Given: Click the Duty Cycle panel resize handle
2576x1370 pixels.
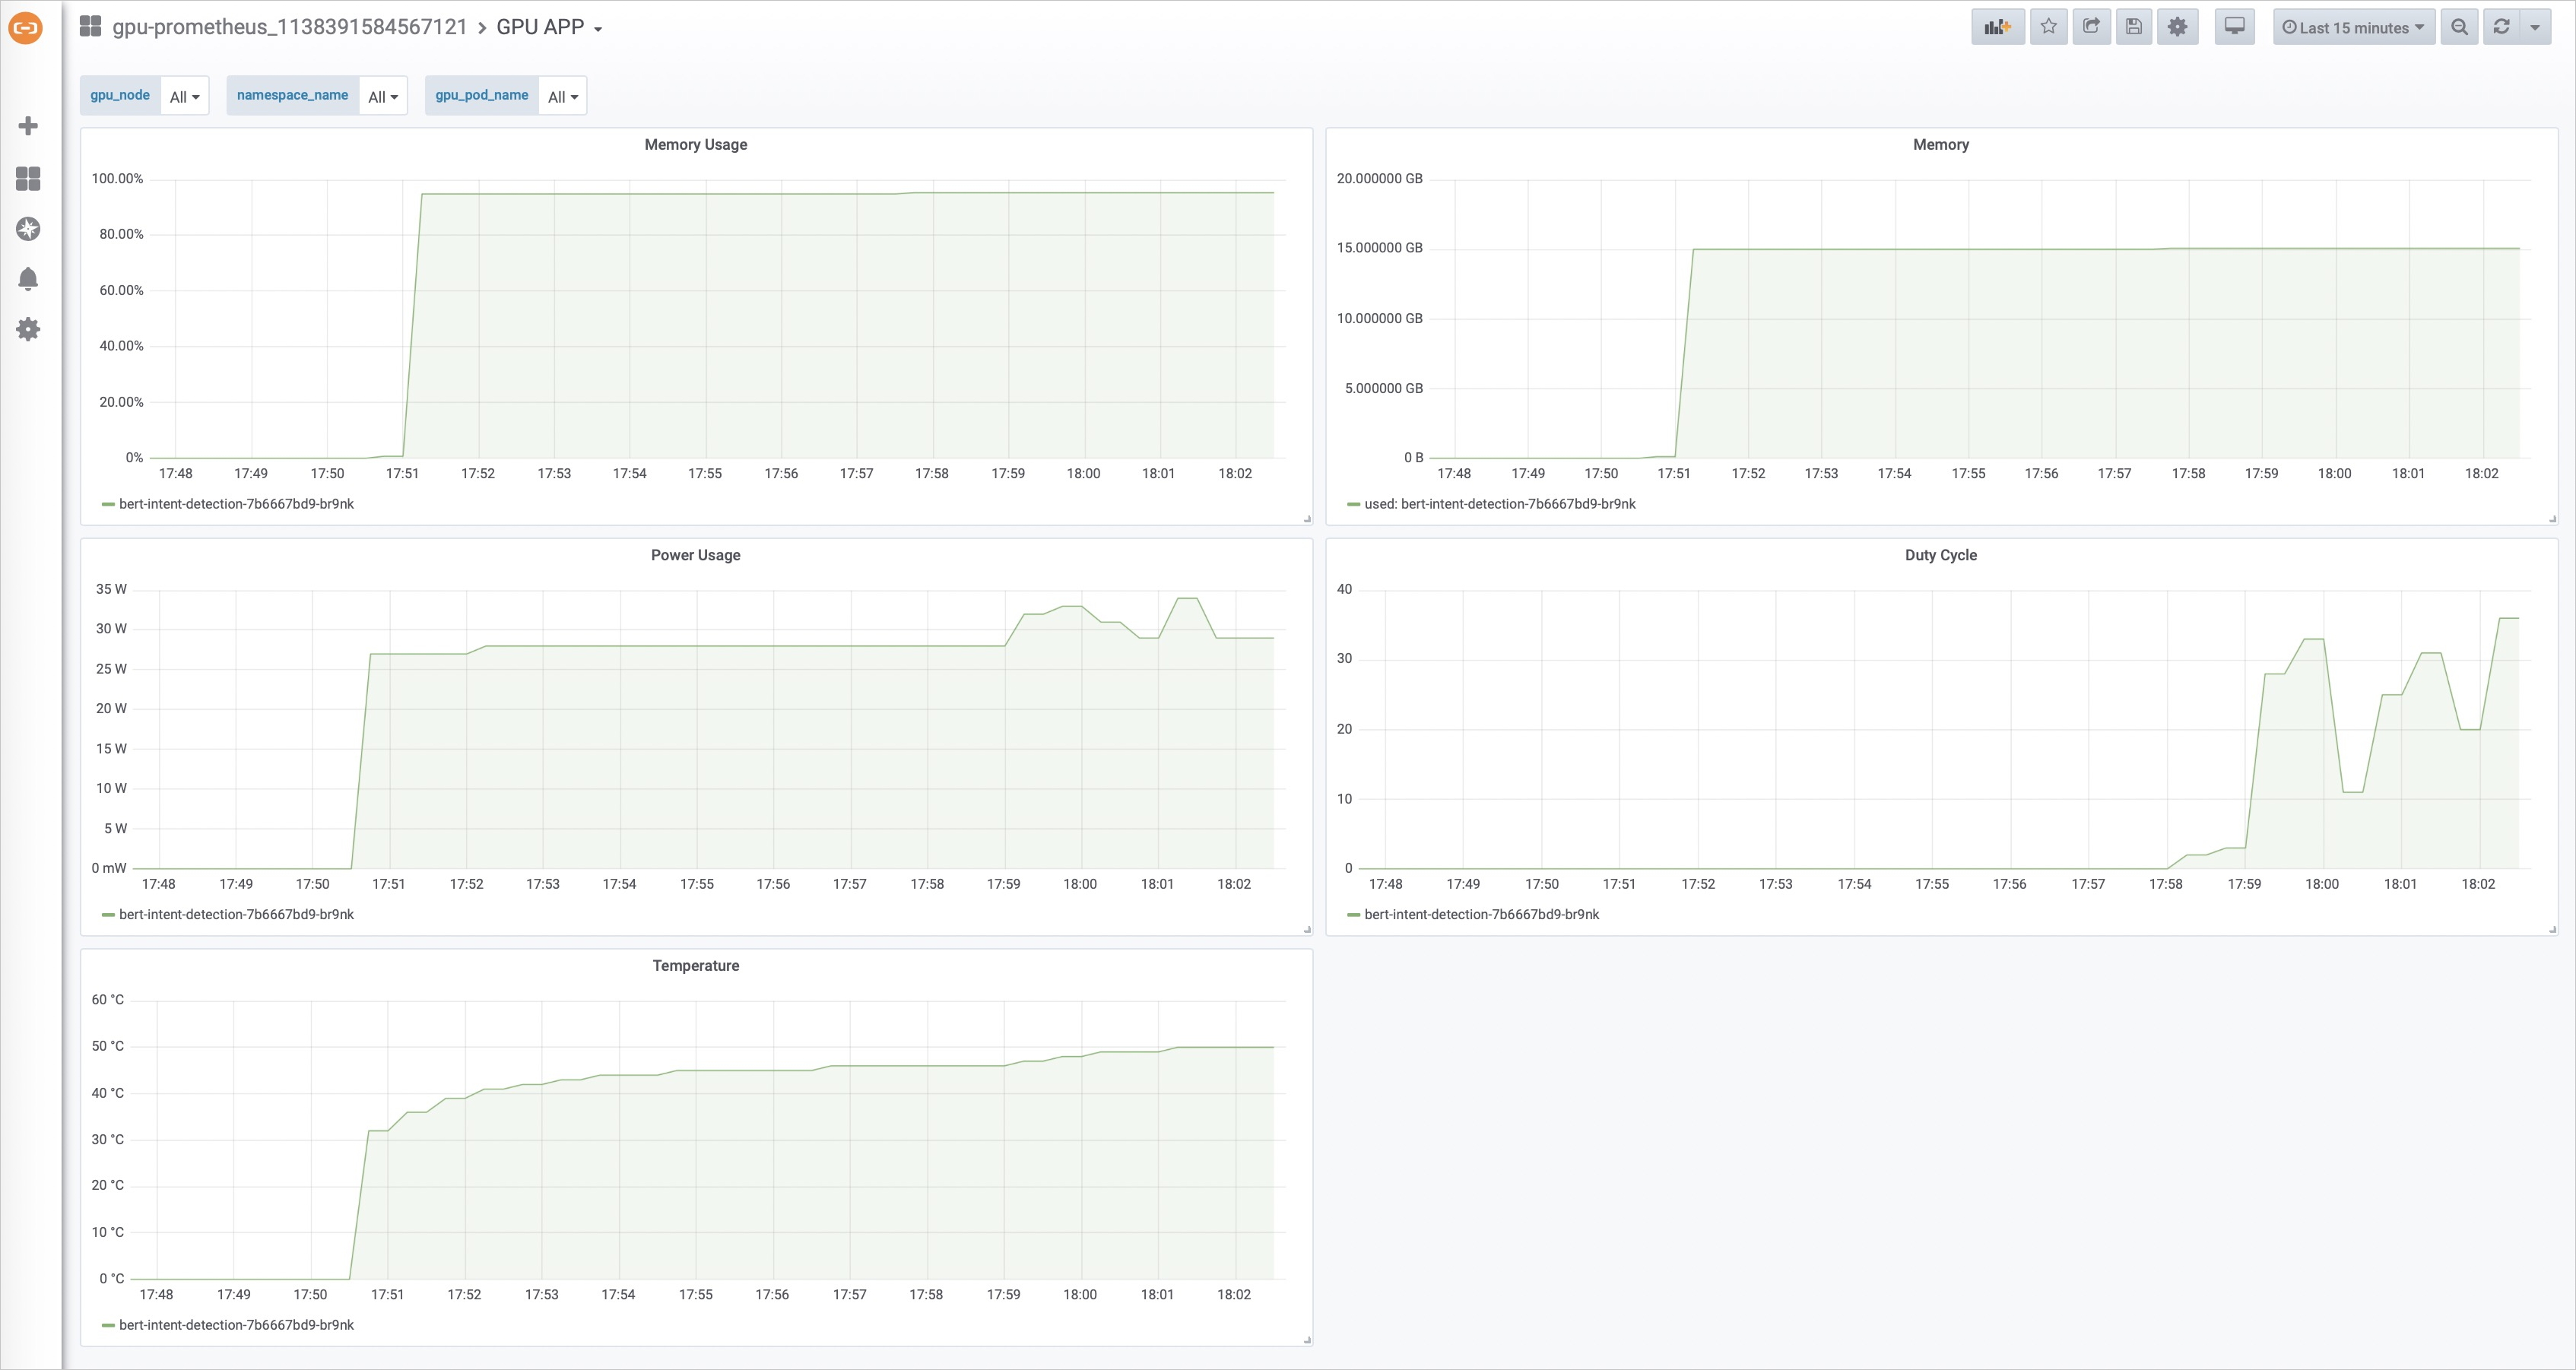Looking at the screenshot, I should coord(2552,929).
